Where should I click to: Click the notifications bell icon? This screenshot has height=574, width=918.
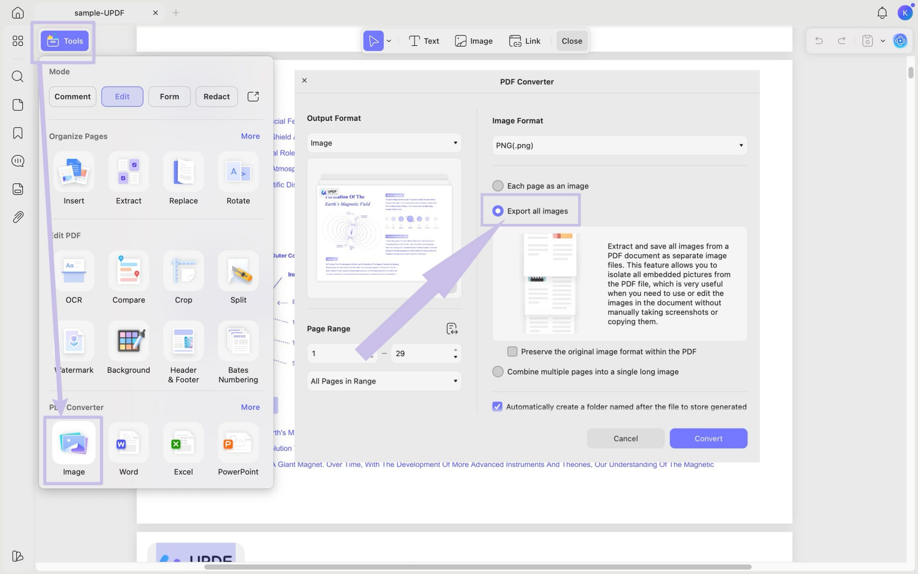click(x=882, y=13)
